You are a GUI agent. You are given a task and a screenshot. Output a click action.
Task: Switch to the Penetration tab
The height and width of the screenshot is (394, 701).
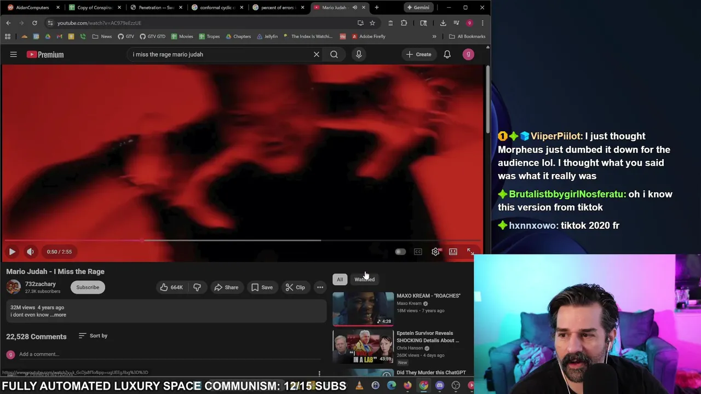point(155,8)
